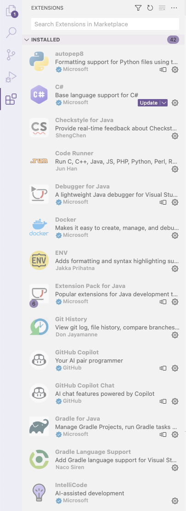Image resolution: width=186 pixels, height=511 pixels.
Task: Click the sync-ignored icon on Debugger for Java
Action: point(163,202)
